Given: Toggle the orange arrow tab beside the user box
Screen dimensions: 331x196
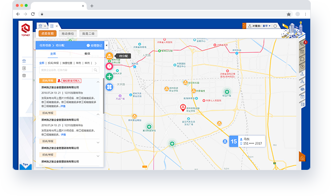Looking at the screenshot, I should (x=244, y=26).
